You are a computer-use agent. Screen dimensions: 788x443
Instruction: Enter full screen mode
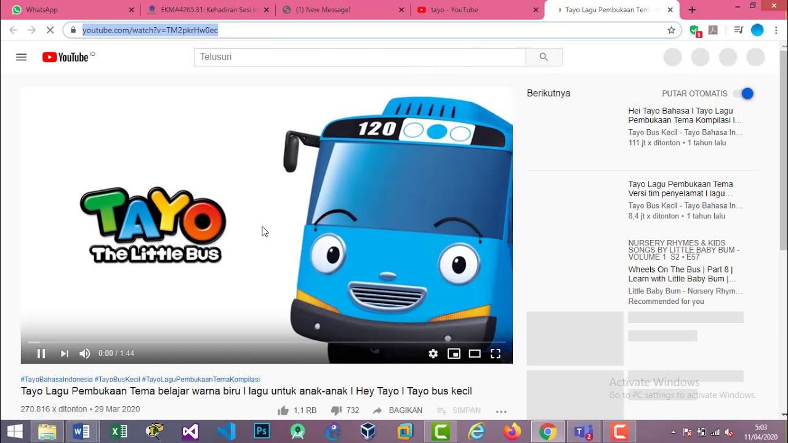point(495,353)
